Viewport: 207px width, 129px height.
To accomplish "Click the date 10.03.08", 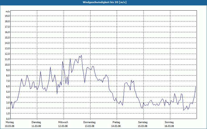I will pyautogui.click(x=10, y=126).
